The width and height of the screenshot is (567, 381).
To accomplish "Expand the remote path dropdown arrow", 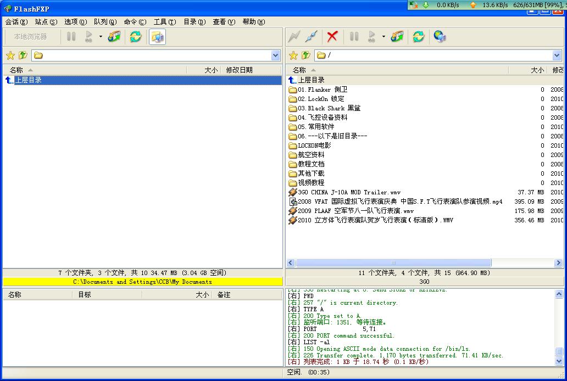I will click(557, 55).
